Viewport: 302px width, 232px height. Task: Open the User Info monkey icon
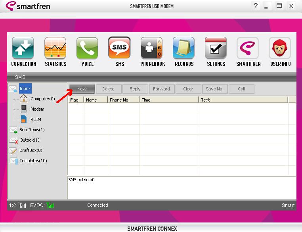[280, 48]
